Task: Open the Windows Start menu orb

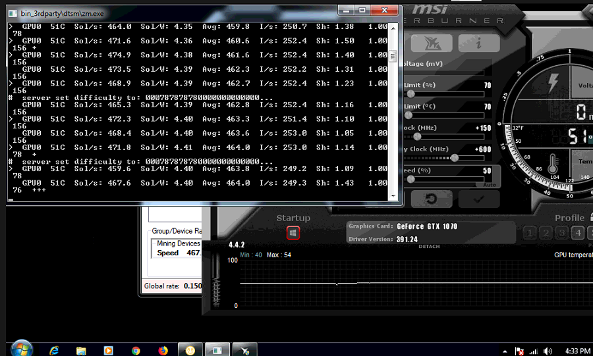Action: pyautogui.click(x=22, y=349)
